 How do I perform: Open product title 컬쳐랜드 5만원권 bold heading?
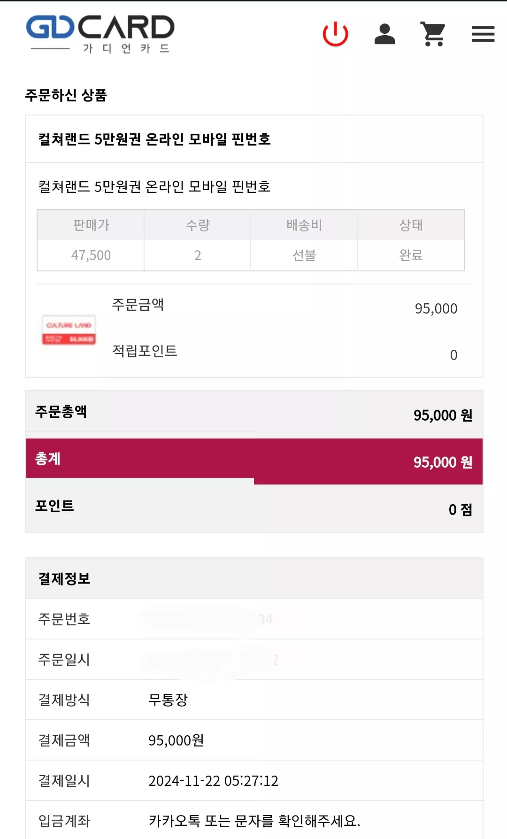point(154,139)
